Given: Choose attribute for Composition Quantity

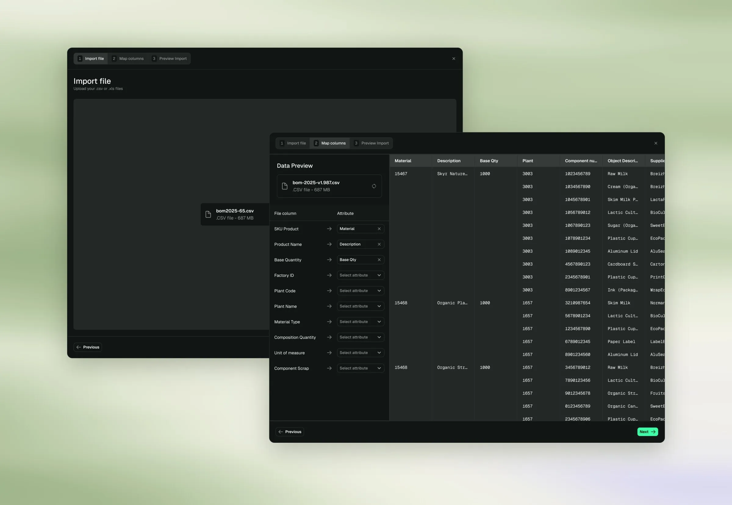Looking at the screenshot, I should [361, 337].
